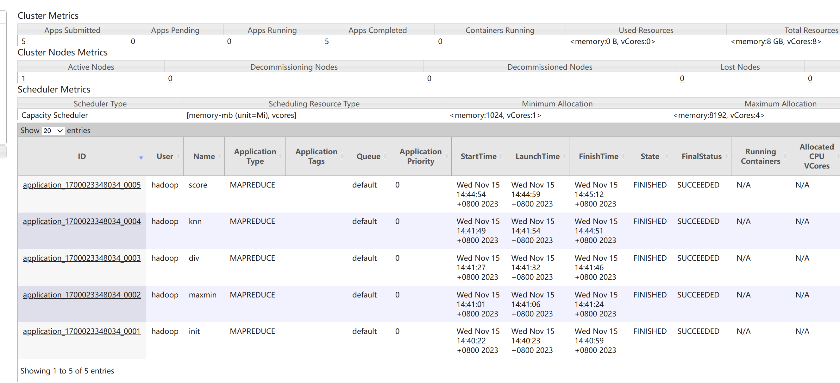Sort by Application Type column
The image size is (840, 383).
click(x=255, y=156)
